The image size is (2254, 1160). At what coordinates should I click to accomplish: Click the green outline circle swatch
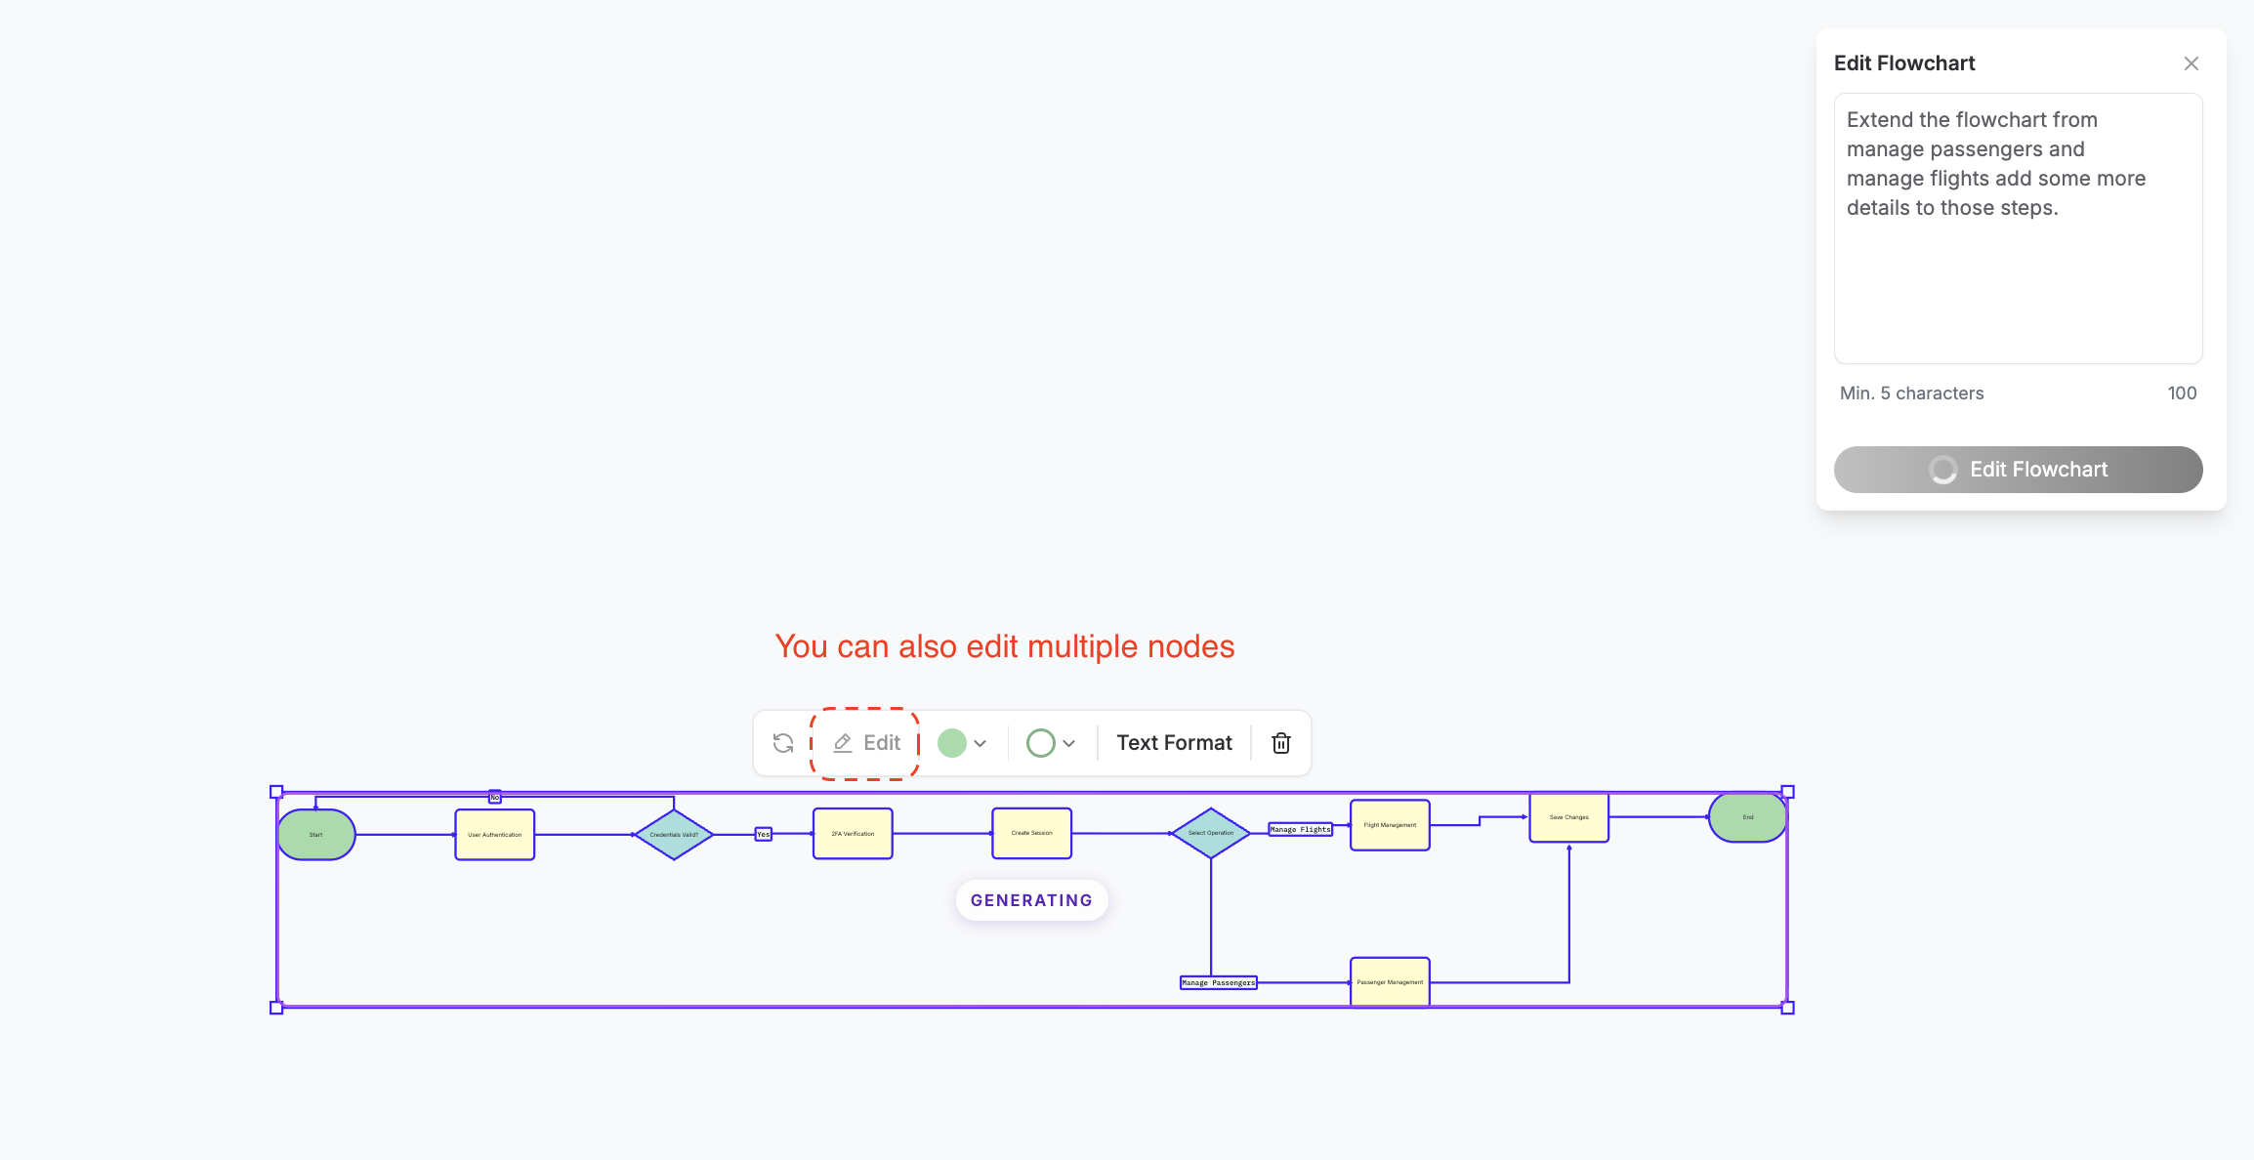[1040, 743]
